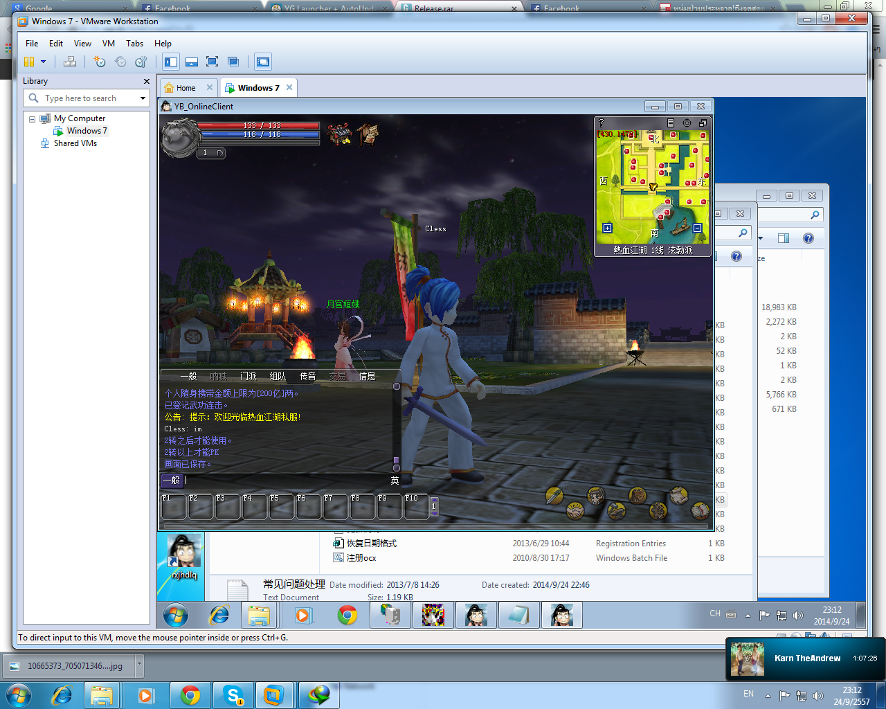Open the notice board icon beside health bar
This screenshot has width=886, height=709.
tap(368, 134)
